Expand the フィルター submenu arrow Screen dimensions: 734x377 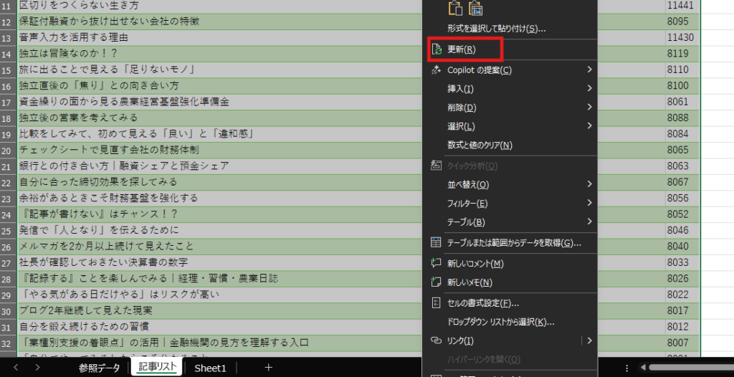point(589,204)
